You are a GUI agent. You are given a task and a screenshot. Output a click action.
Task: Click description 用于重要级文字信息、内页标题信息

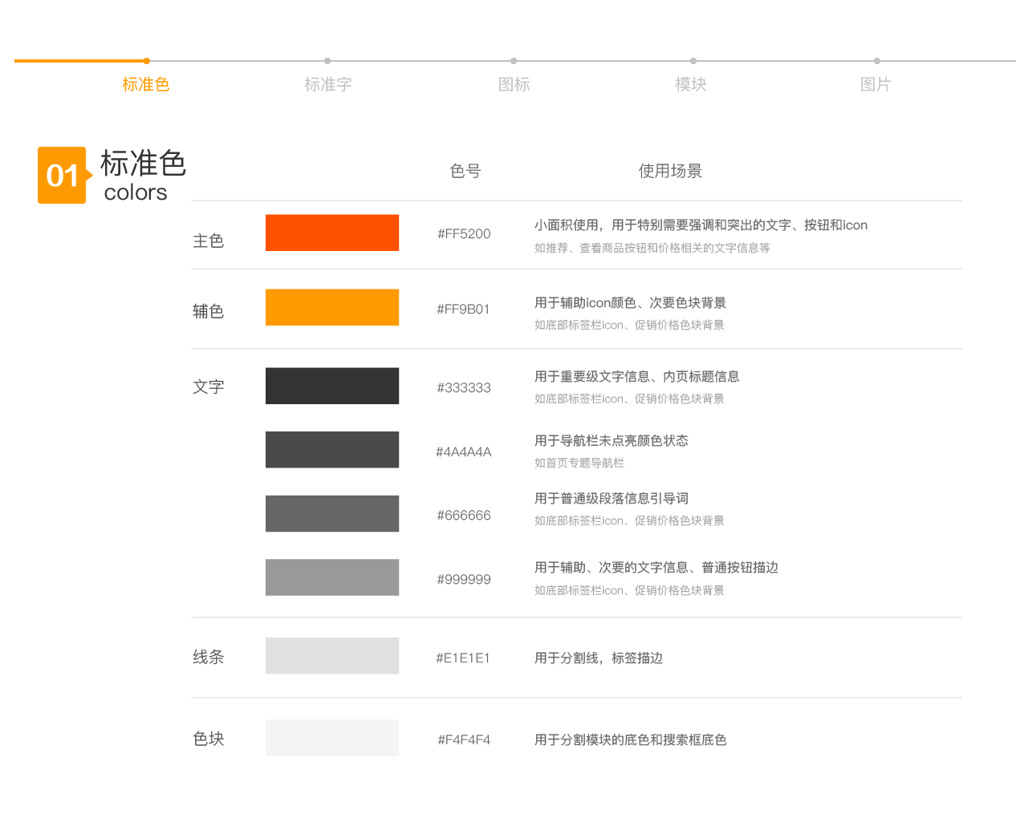pos(637,376)
